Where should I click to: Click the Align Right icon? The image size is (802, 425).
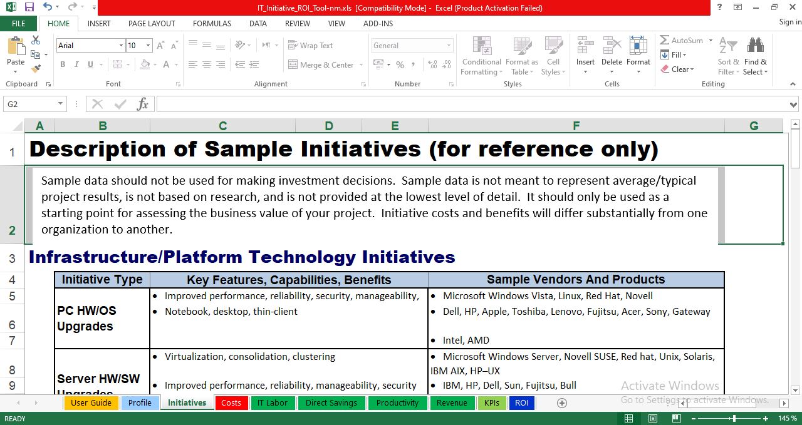tap(221, 64)
